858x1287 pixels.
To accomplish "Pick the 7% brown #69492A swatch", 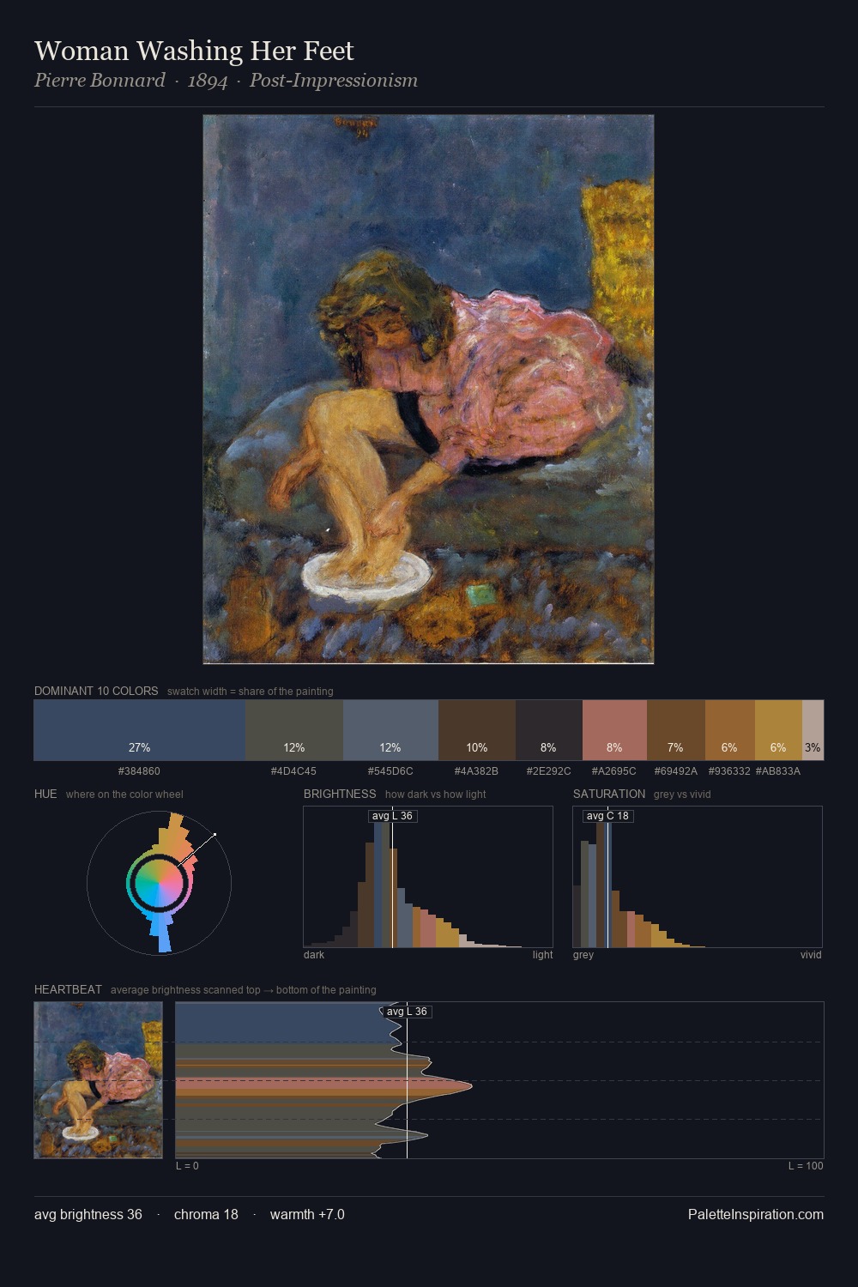I will pyautogui.click(x=676, y=730).
